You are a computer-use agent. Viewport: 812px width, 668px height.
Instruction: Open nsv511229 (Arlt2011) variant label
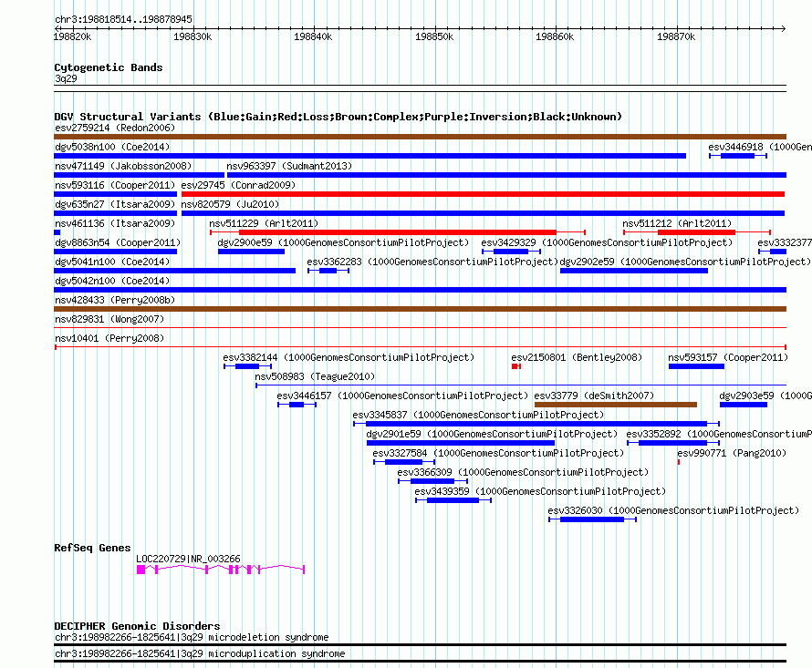tap(264, 223)
